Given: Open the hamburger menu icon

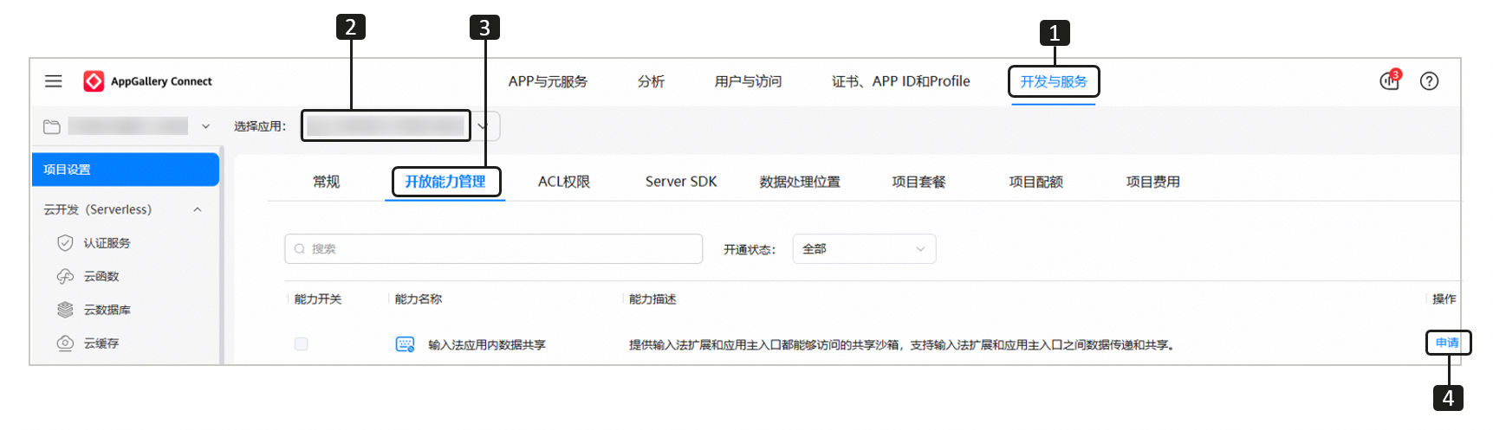Looking at the screenshot, I should pos(54,81).
